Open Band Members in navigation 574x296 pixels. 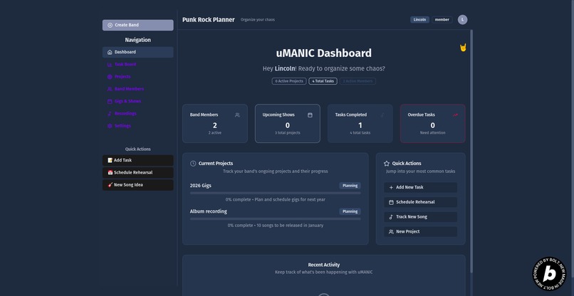(x=138, y=89)
